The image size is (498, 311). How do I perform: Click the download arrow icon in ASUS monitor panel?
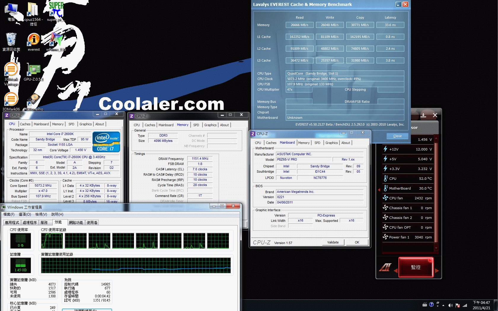[x=423, y=115]
